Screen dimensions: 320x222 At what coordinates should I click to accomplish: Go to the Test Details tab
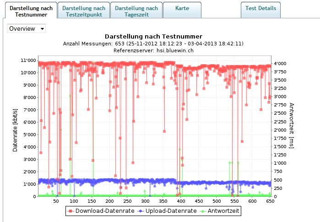[260, 8]
